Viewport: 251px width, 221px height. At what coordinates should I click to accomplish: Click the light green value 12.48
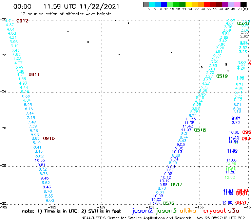(x=231, y=164)
